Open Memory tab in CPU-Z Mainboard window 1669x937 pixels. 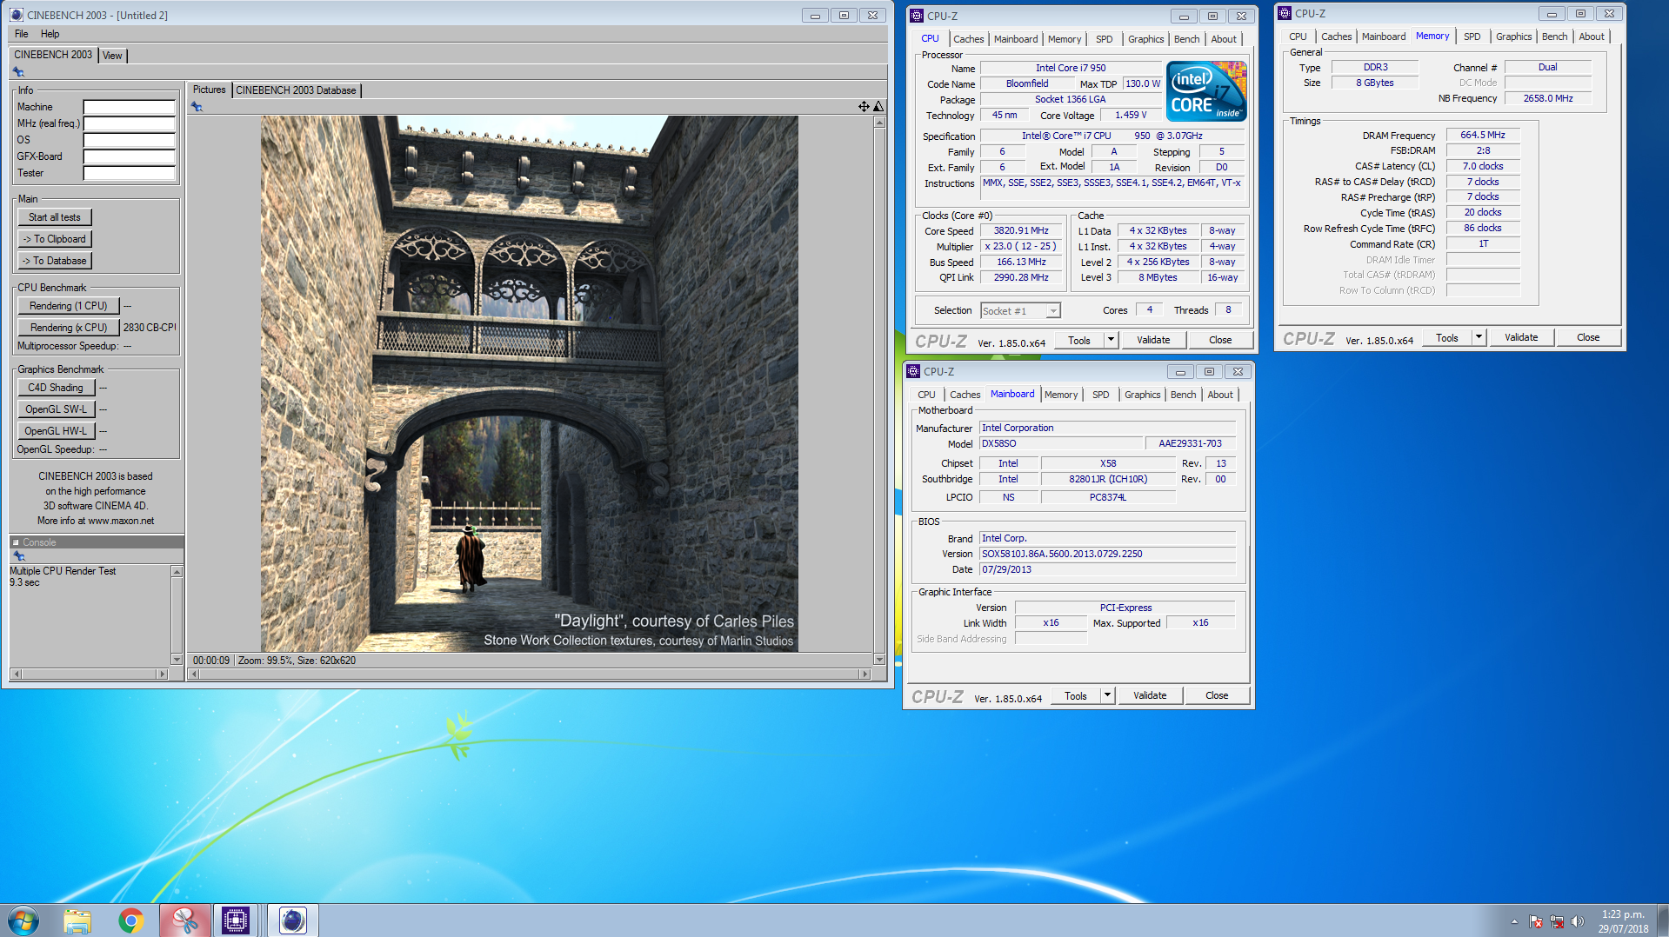point(1061,395)
